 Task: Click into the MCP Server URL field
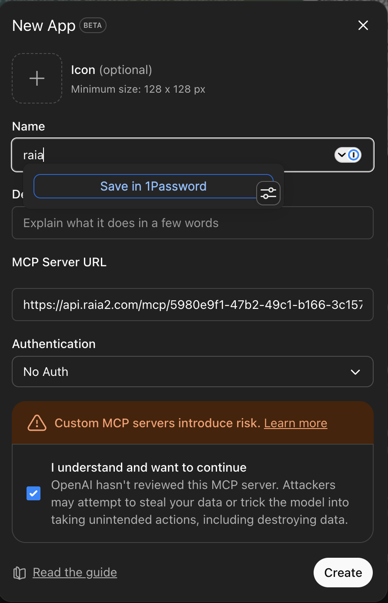coord(192,305)
